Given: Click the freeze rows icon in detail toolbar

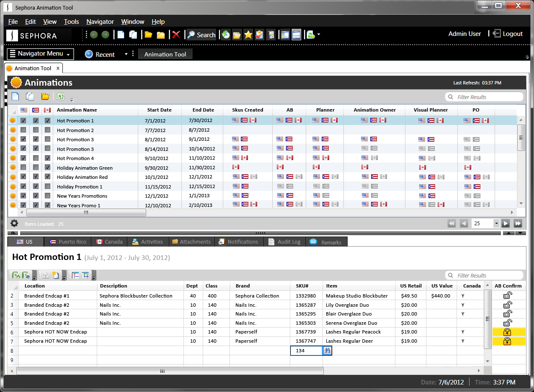Looking at the screenshot, I should (76, 275).
